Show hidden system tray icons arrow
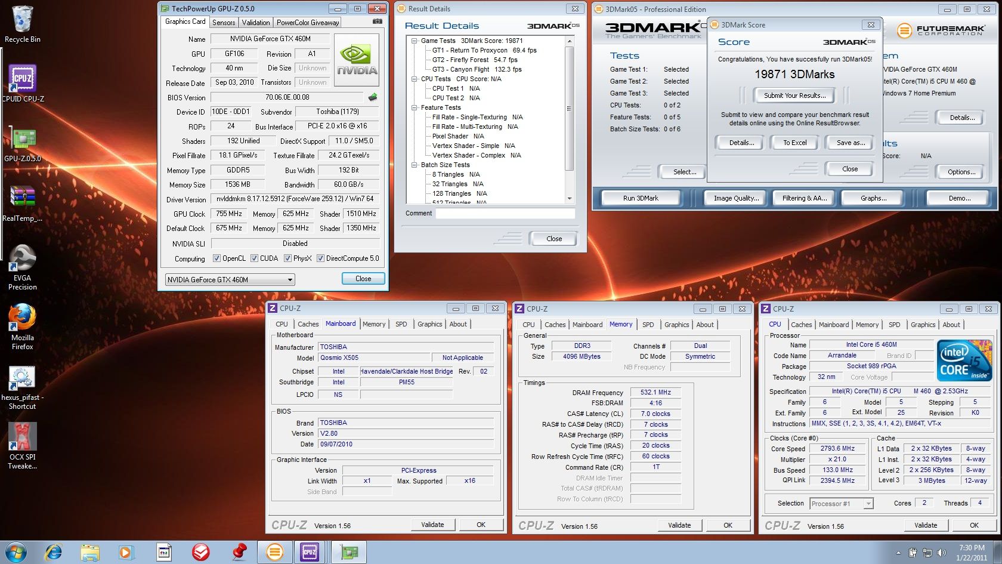Screen dimensions: 1002x564 coord(899,553)
